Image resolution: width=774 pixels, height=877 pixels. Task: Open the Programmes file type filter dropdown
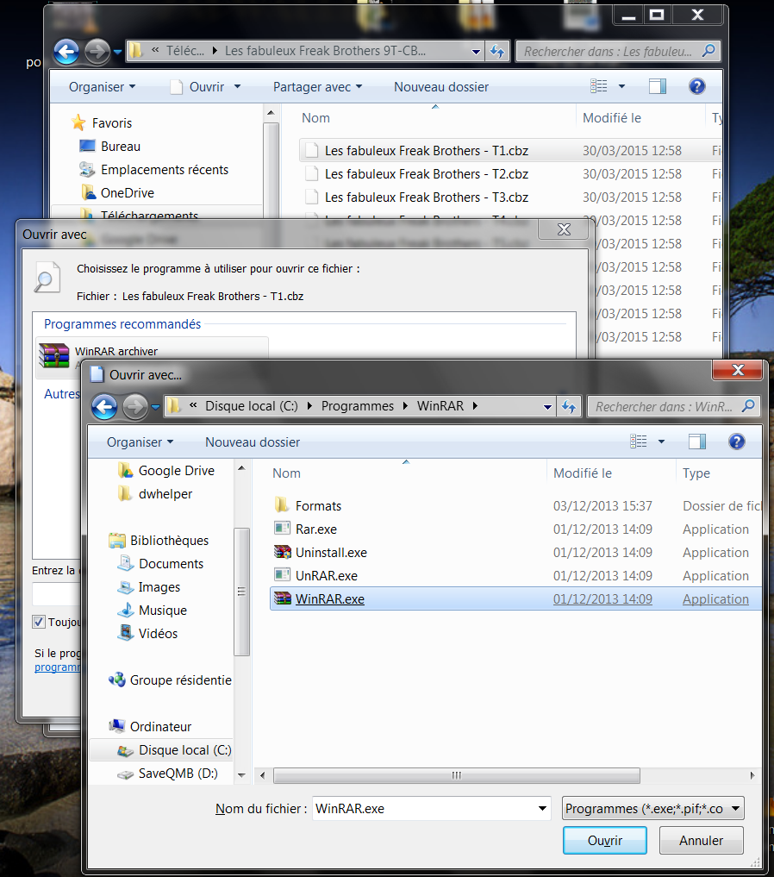coord(736,809)
